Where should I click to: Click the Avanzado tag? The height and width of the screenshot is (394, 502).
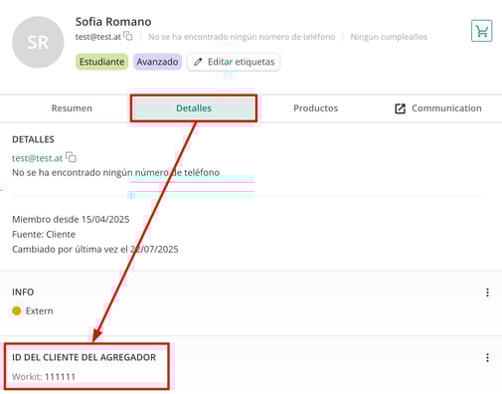pyautogui.click(x=157, y=62)
